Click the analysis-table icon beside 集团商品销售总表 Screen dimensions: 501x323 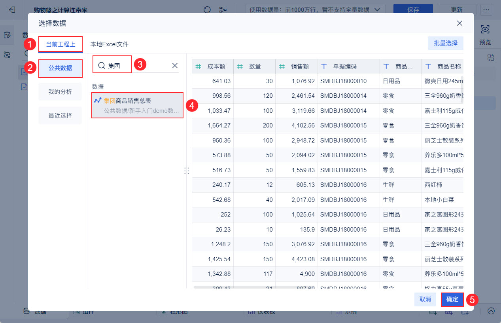click(x=98, y=101)
